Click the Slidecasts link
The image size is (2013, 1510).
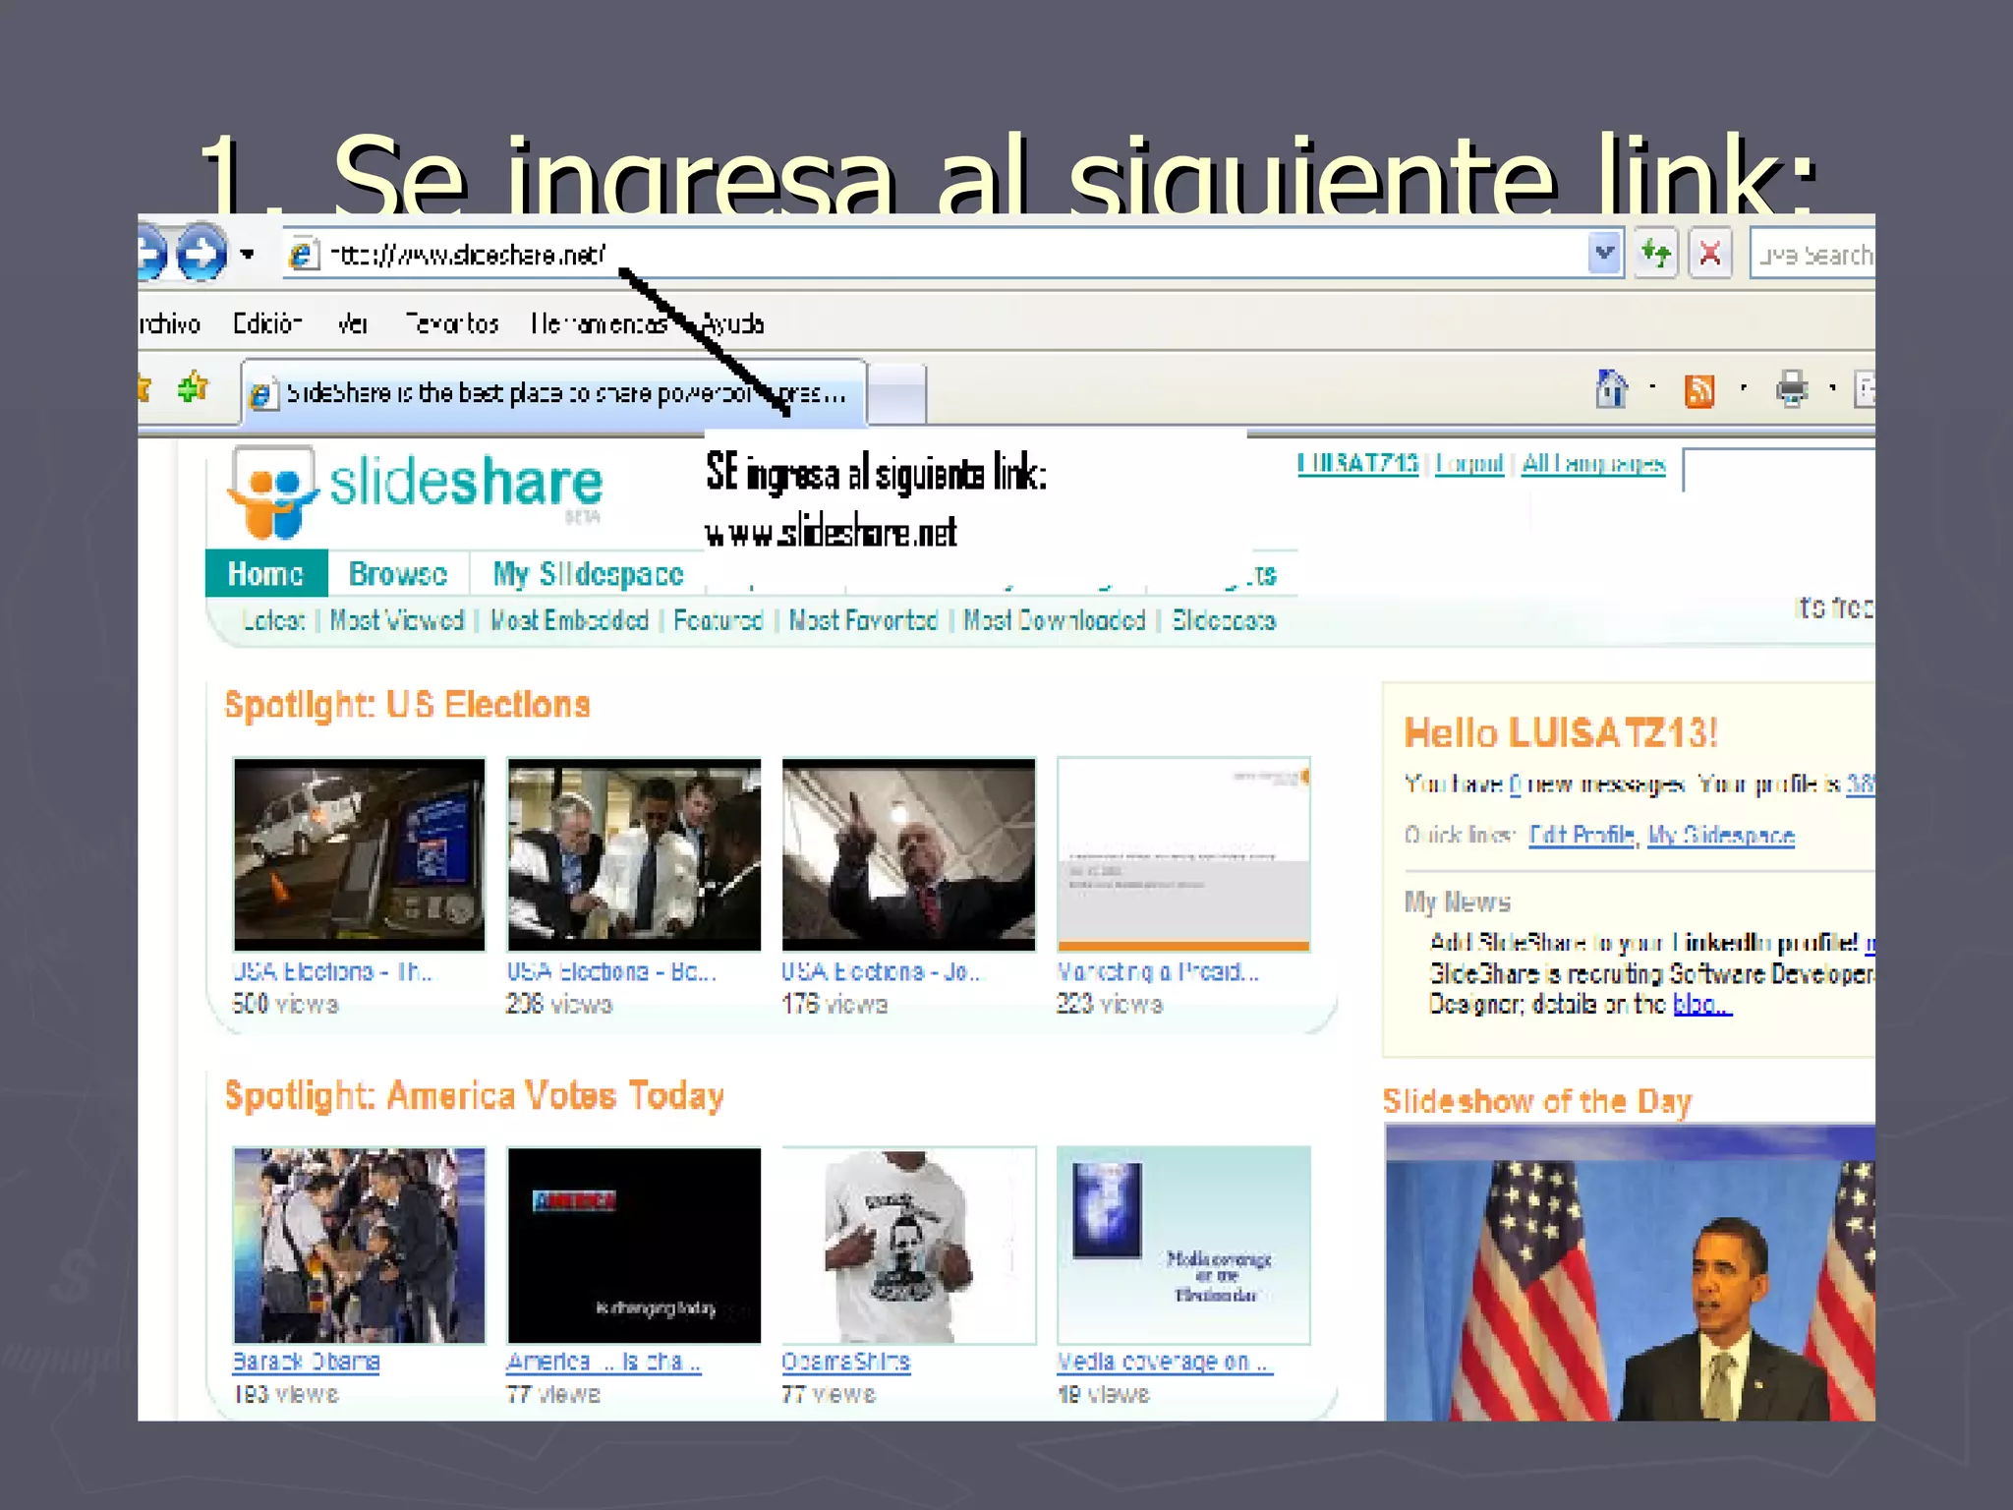[1224, 620]
